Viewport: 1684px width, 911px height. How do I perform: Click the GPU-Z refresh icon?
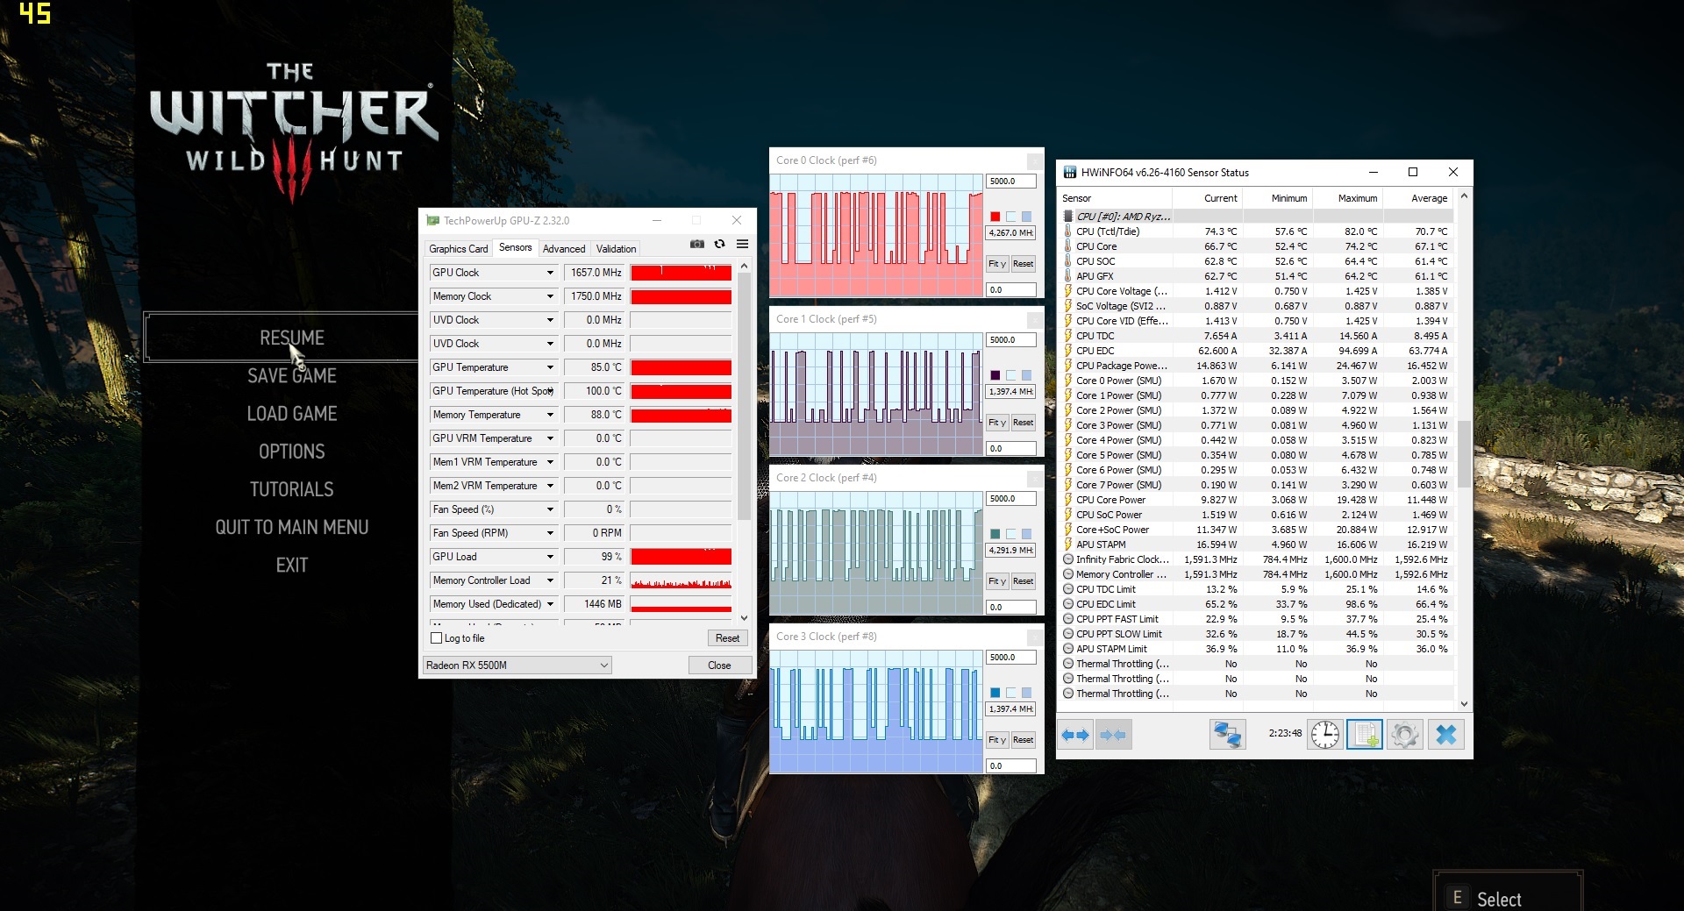click(x=720, y=245)
